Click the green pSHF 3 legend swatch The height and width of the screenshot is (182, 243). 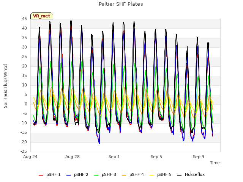click(x=96, y=175)
